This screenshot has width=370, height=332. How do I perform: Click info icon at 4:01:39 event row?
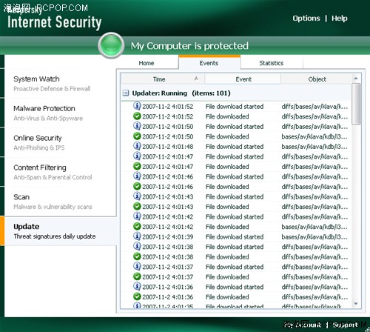(137, 236)
